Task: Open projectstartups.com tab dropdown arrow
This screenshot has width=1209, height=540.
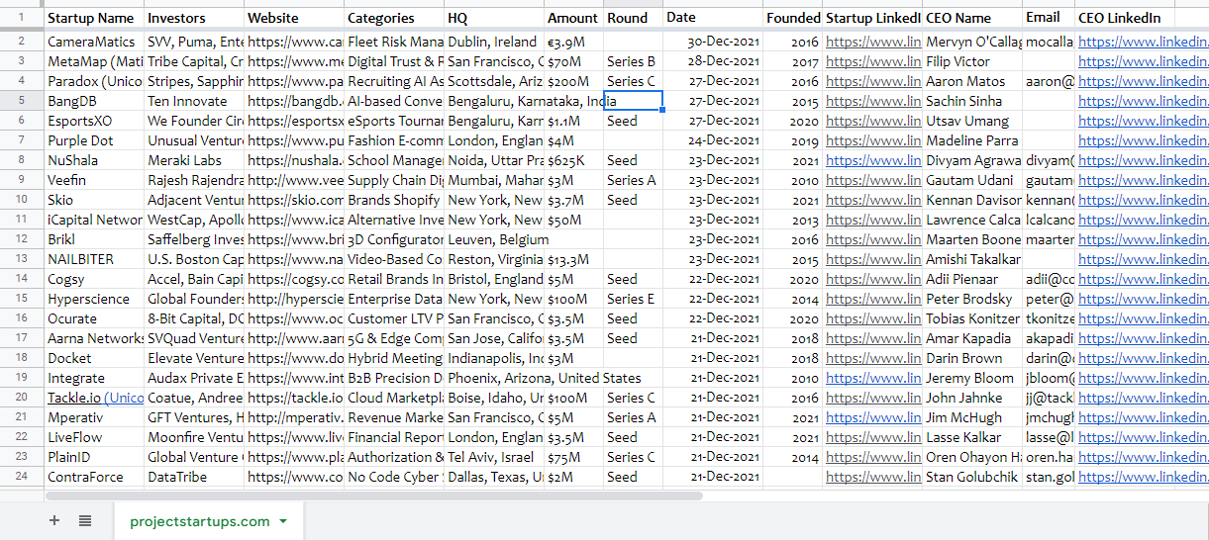Action: (283, 521)
